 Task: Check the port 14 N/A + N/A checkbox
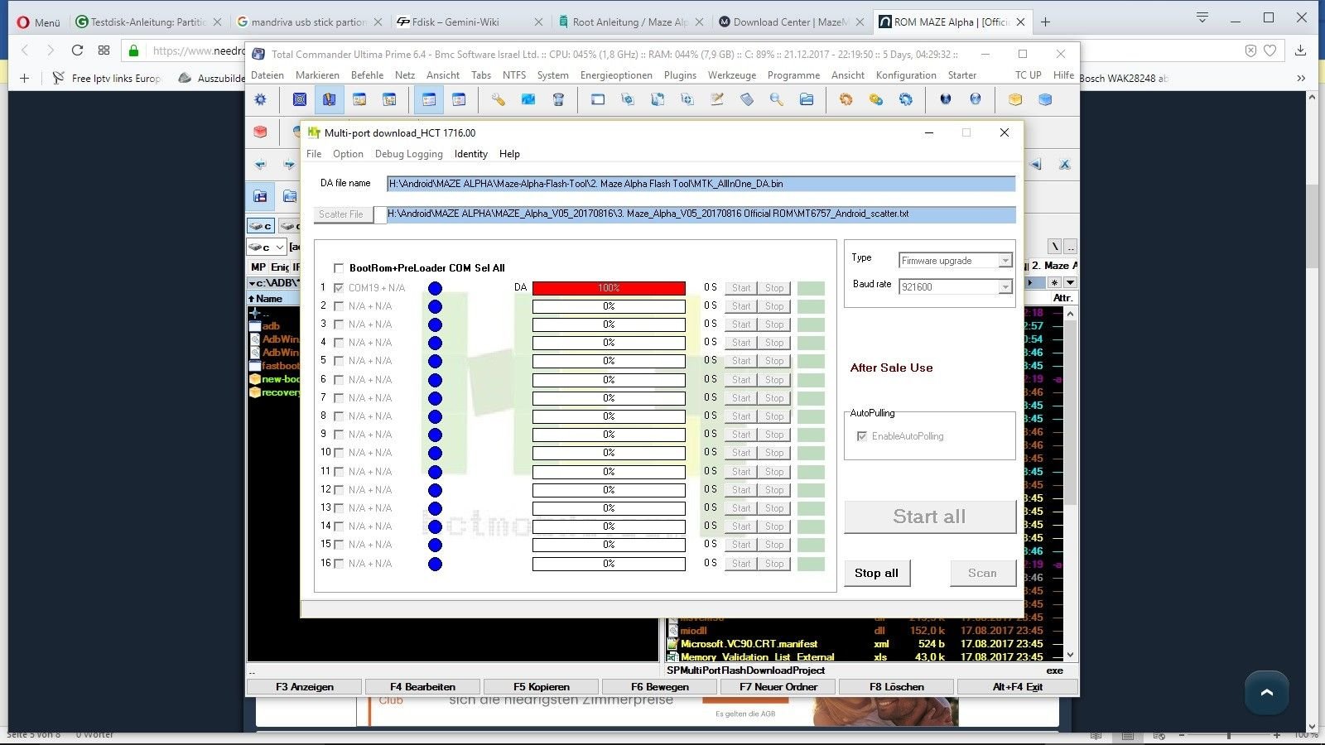pos(339,526)
